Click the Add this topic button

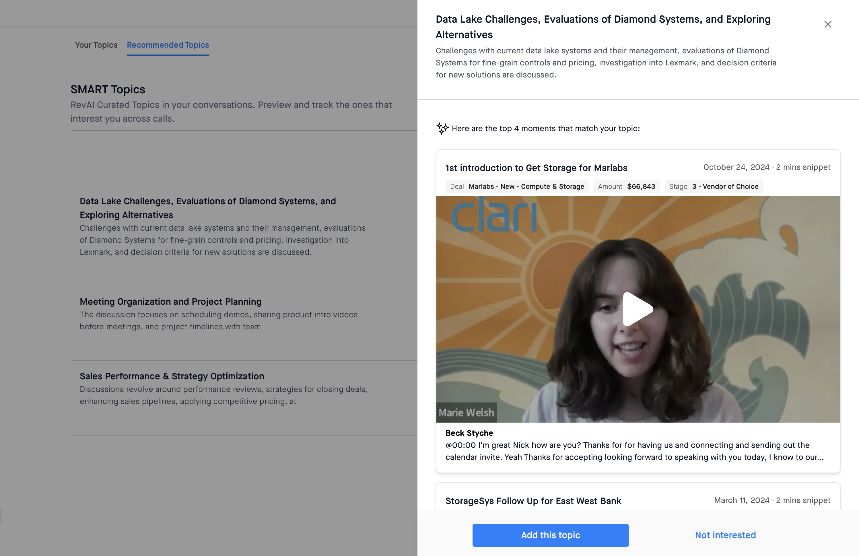[550, 535]
